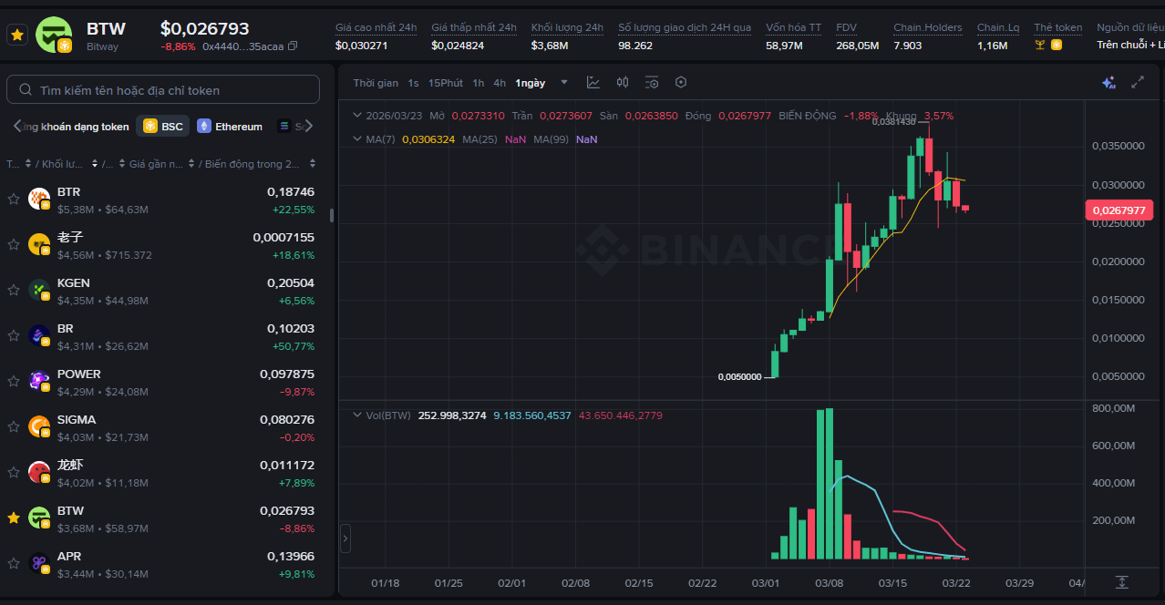The width and height of the screenshot is (1165, 605).
Task: Open the POWER token logo
Action: [x=39, y=381]
